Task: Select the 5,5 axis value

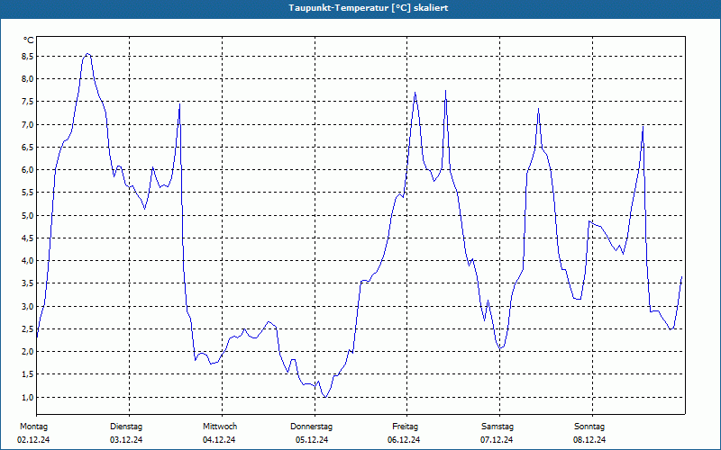Action: pyautogui.click(x=29, y=193)
